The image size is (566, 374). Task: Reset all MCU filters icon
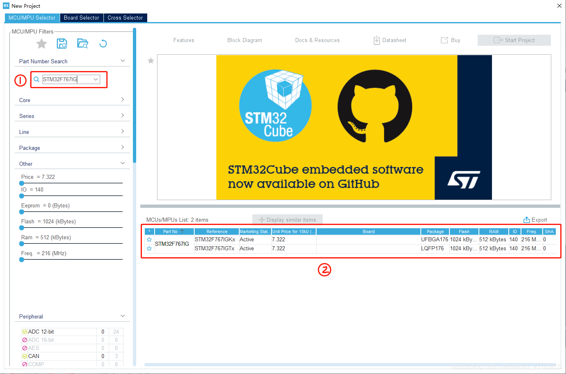point(103,44)
